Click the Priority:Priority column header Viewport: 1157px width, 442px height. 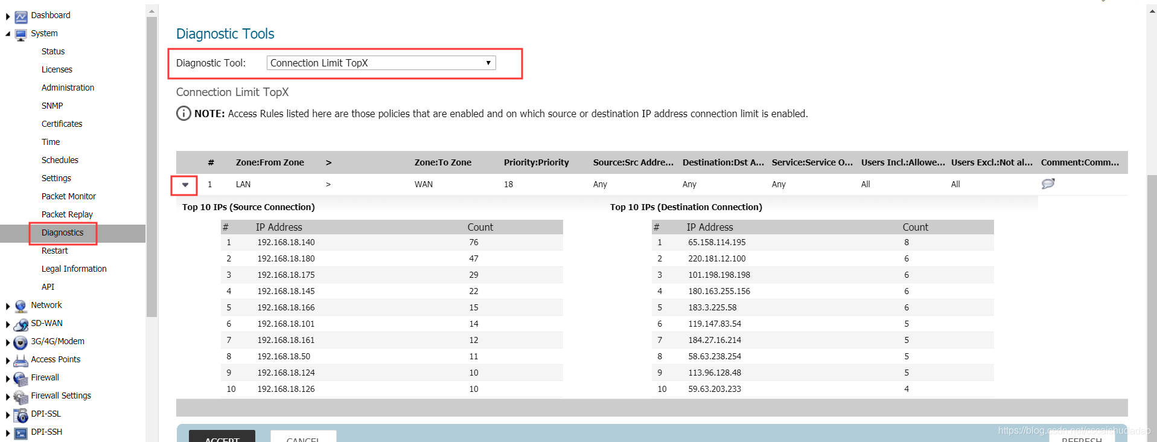click(537, 162)
